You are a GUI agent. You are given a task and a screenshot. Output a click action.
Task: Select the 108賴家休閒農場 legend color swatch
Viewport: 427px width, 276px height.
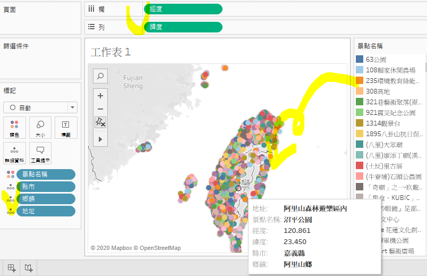(360, 70)
